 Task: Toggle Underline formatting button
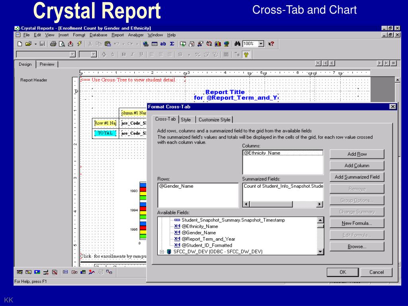(141, 55)
